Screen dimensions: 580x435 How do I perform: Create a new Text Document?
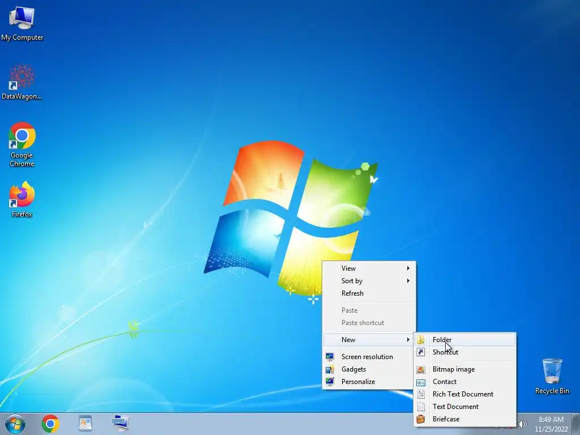pyautogui.click(x=464, y=407)
